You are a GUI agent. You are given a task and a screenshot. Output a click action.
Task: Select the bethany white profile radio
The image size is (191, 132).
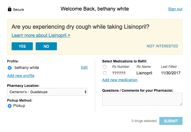[10, 68]
